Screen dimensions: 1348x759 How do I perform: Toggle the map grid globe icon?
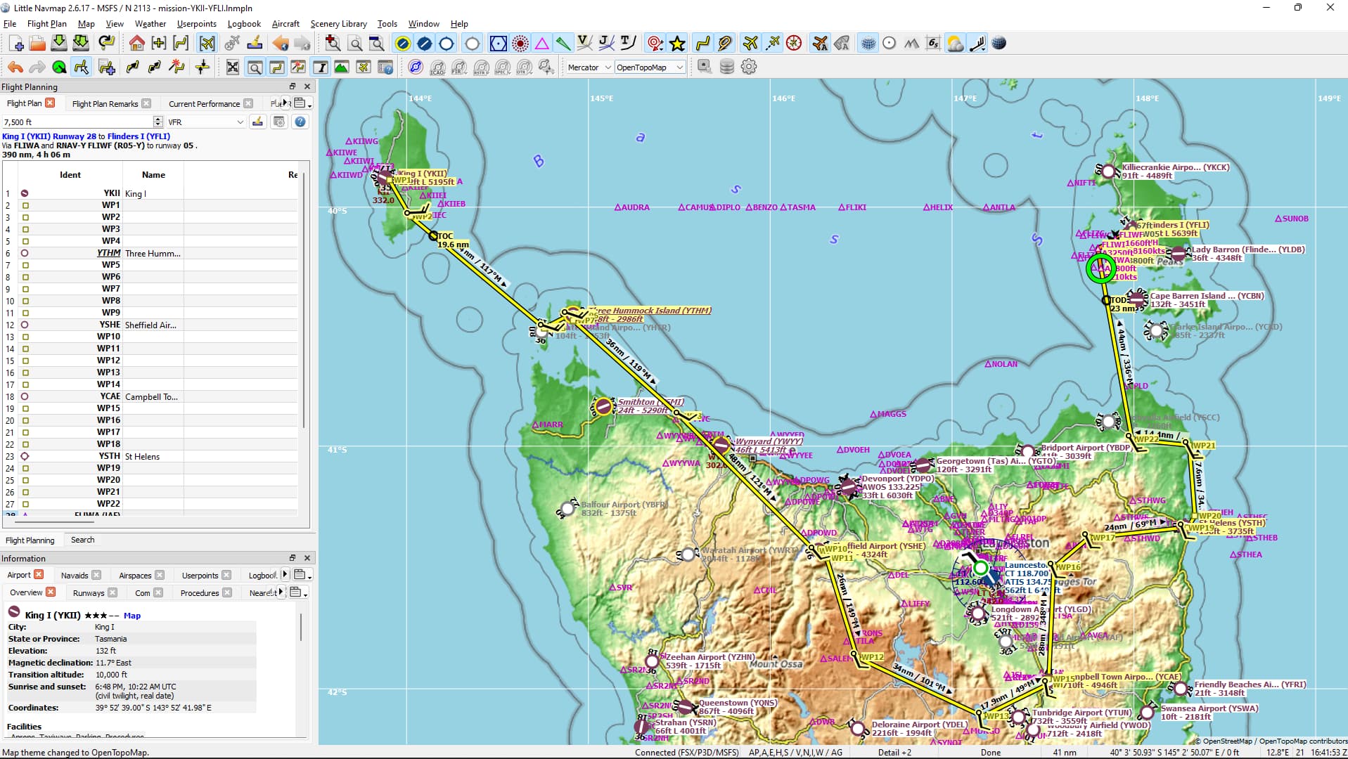pyautogui.click(x=868, y=44)
